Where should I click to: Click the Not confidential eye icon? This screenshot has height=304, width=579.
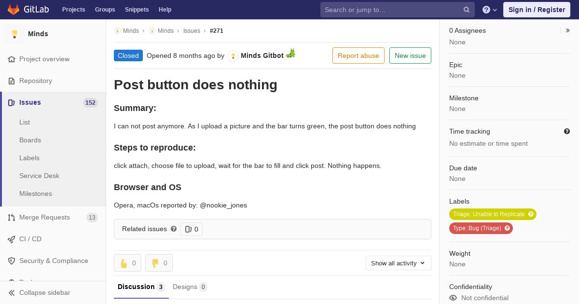coord(453,298)
